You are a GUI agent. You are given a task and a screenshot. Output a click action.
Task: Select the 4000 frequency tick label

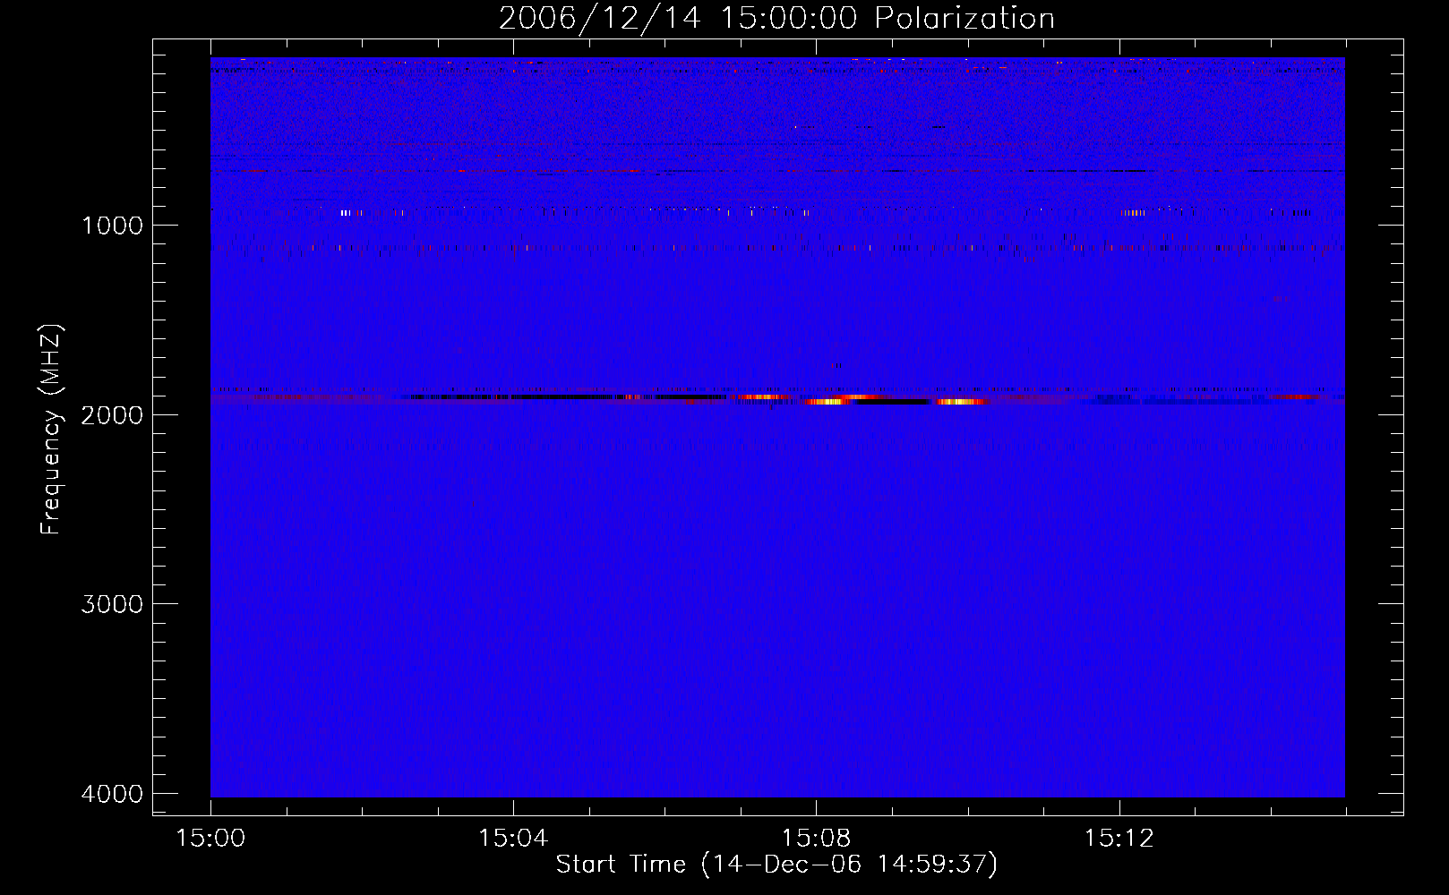(x=112, y=794)
